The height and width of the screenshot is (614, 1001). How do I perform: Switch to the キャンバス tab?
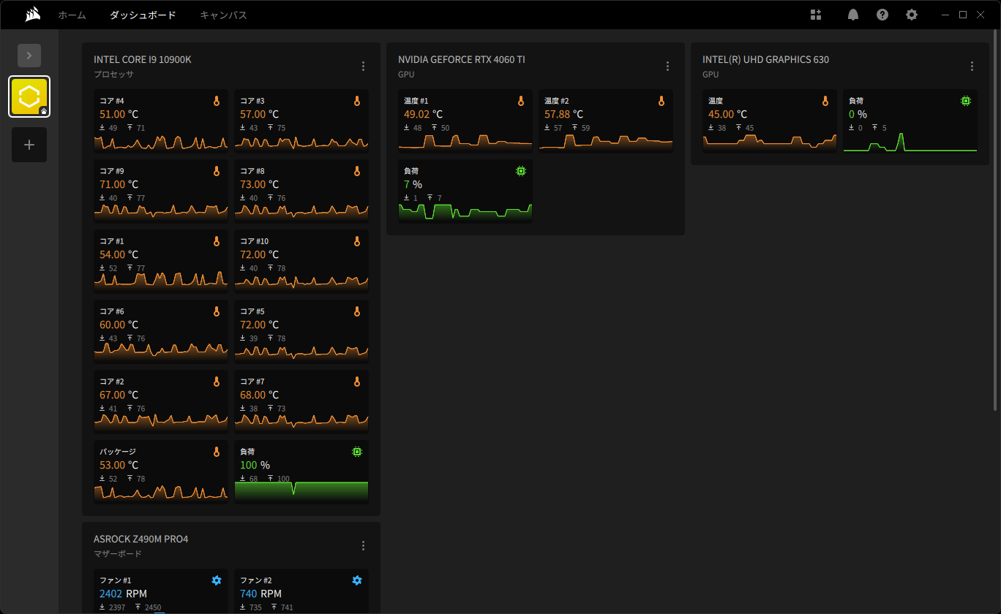(223, 15)
